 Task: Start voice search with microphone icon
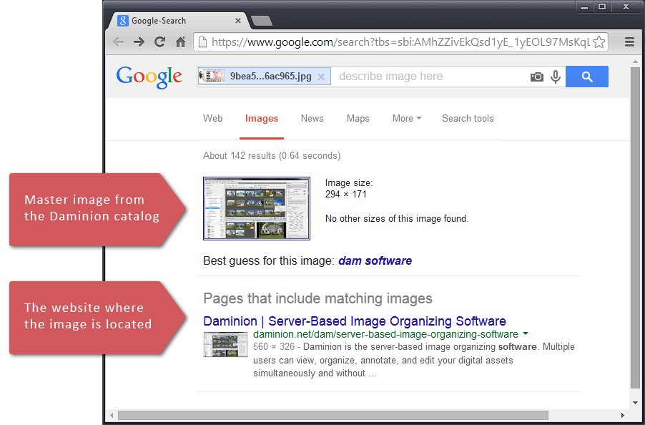point(556,77)
